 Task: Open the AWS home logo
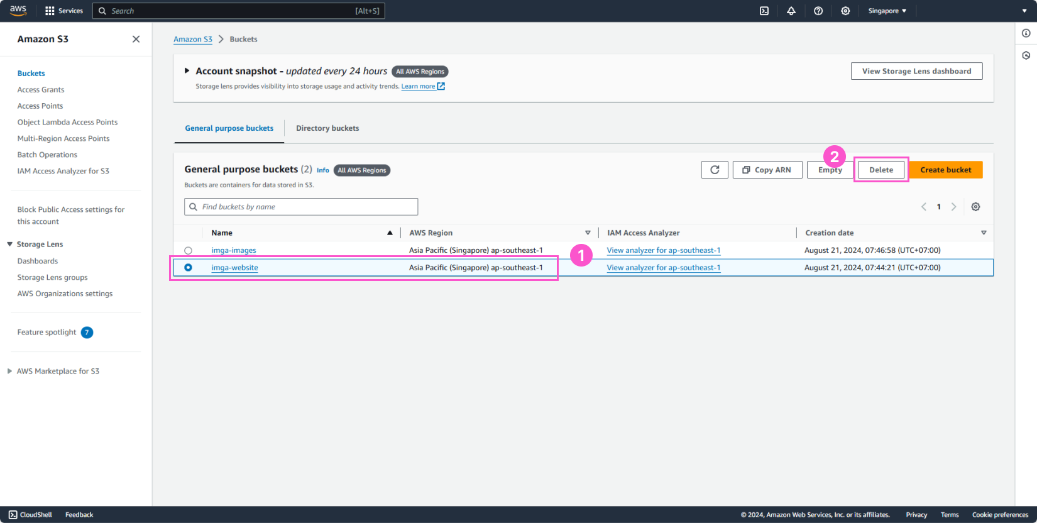click(18, 11)
